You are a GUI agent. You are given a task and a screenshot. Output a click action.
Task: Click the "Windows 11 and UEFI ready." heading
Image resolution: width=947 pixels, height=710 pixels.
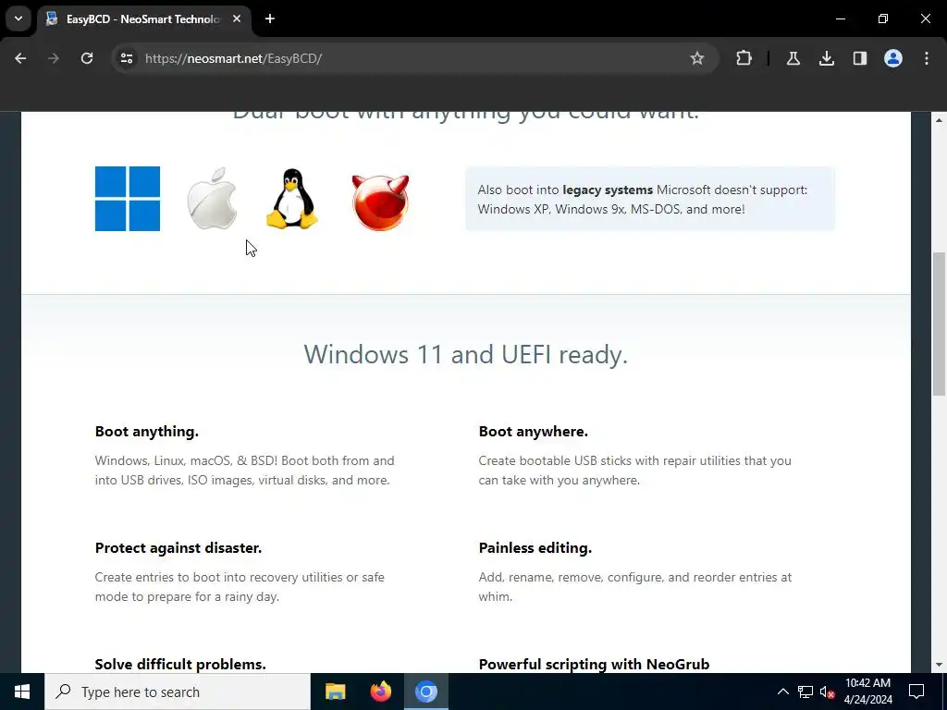click(466, 354)
